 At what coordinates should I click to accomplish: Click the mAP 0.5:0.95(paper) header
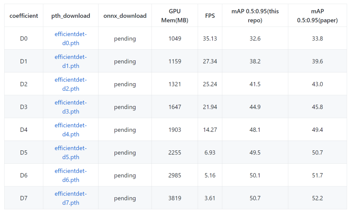point(317,16)
